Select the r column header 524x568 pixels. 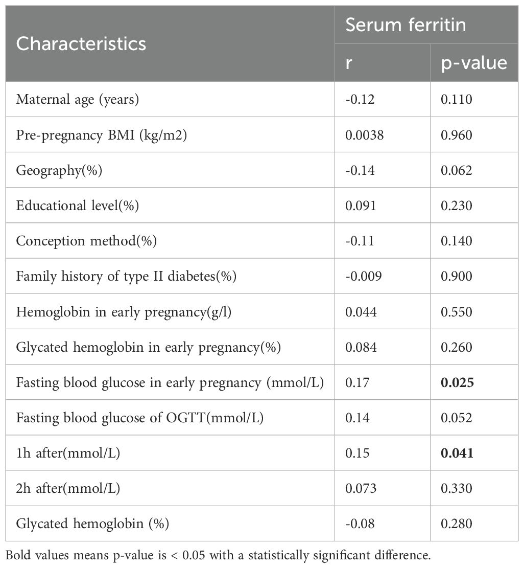tap(349, 62)
